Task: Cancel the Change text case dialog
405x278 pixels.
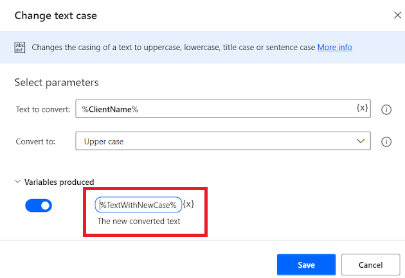Action: [370, 265]
